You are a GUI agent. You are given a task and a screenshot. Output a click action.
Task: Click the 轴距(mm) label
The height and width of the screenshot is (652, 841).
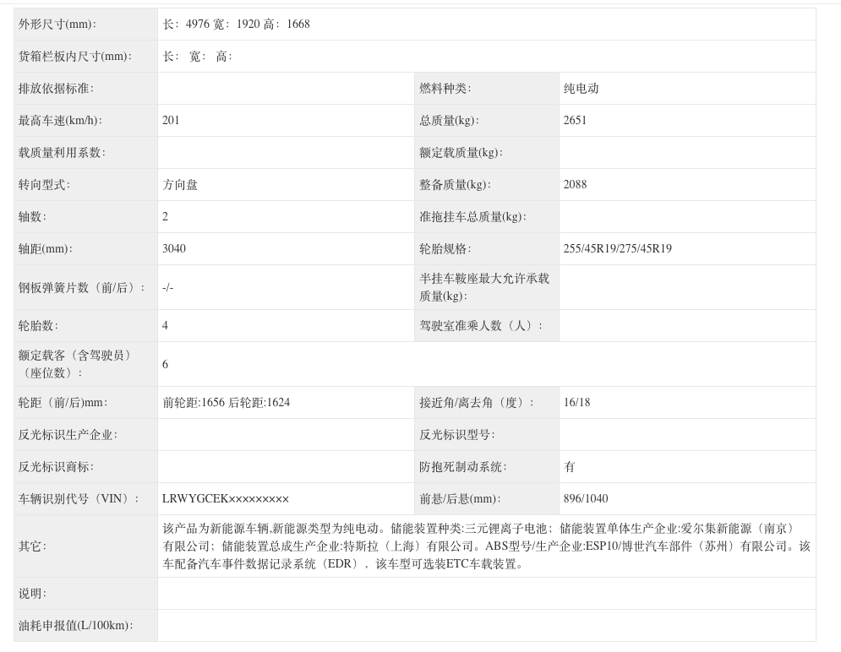point(45,249)
